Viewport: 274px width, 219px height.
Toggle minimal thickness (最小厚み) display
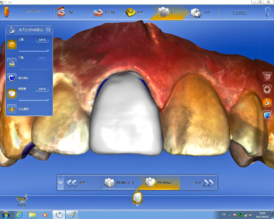tap(12, 78)
